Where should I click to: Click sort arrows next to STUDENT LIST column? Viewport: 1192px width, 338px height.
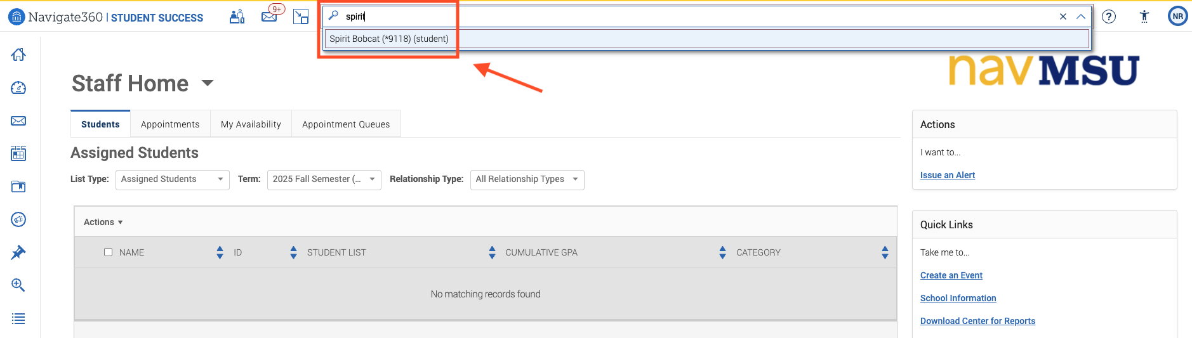point(492,252)
